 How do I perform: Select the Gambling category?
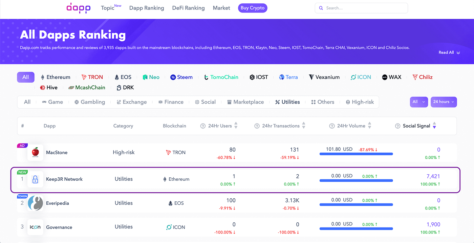coord(90,102)
